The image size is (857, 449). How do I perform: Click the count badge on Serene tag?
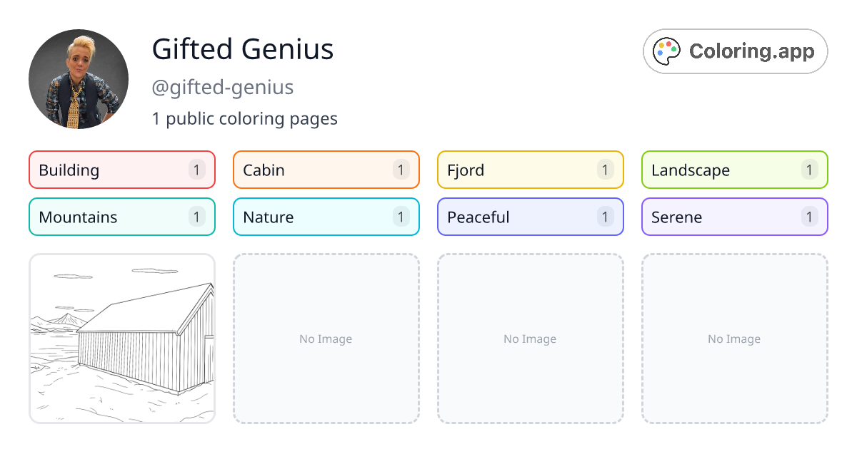click(x=809, y=217)
